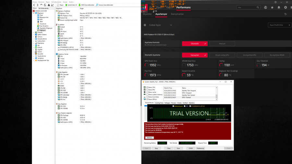Open the Dosya menu in AIDA64

35,2
